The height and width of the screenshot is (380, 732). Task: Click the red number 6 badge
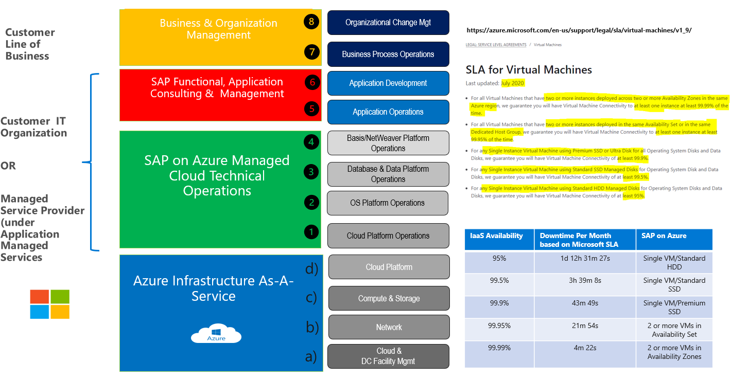pyautogui.click(x=311, y=82)
